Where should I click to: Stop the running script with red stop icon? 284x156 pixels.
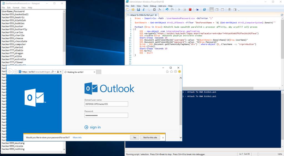pyautogui.click(x=190, y=10)
